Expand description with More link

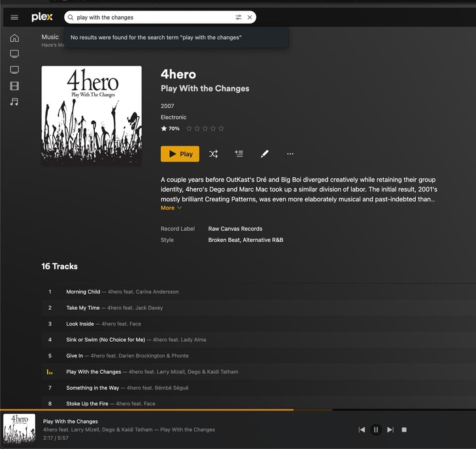pos(171,208)
